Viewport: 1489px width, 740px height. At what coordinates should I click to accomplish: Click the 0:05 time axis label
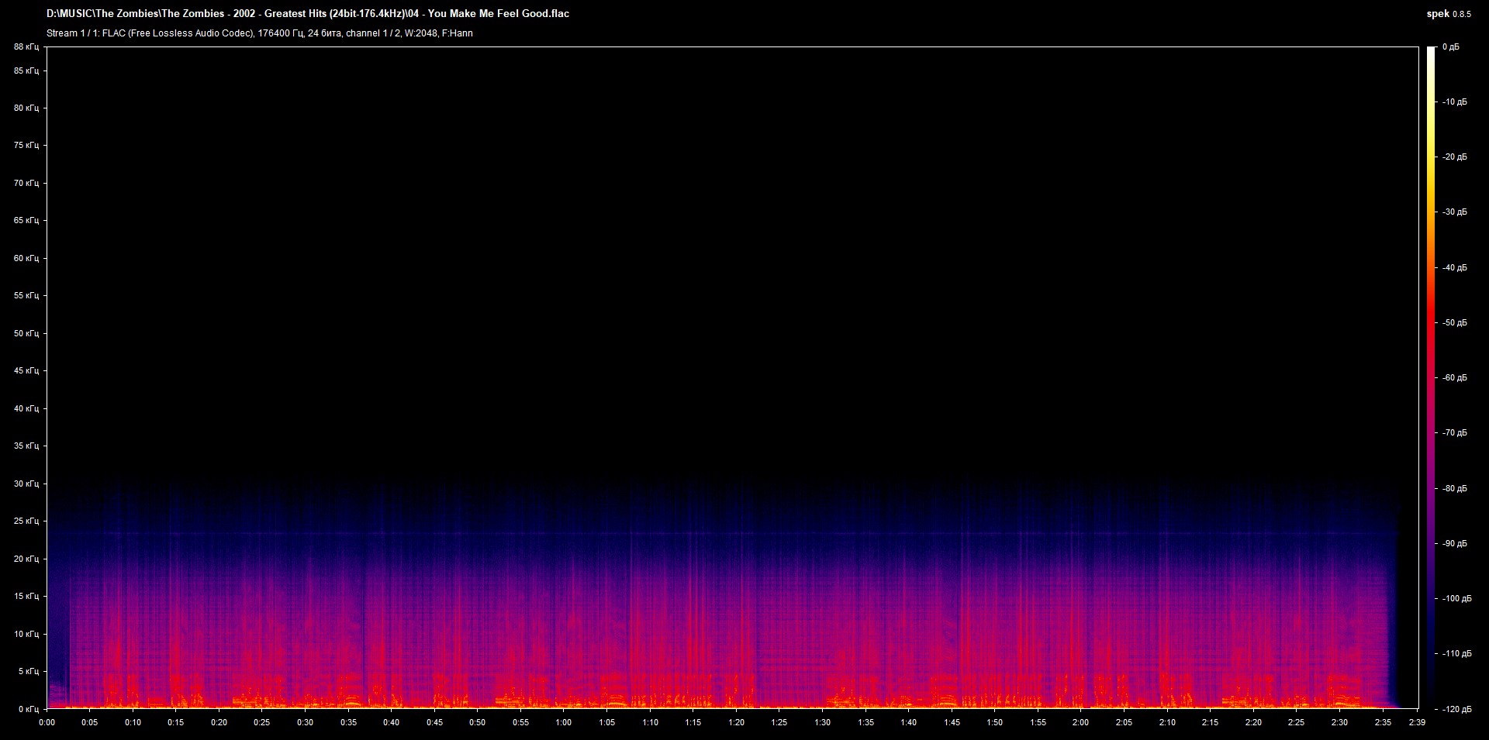90,722
